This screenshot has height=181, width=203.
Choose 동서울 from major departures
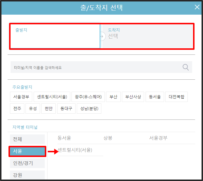coord(155,97)
